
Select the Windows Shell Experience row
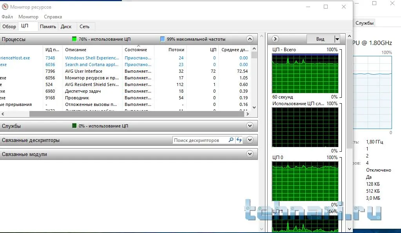pos(125,58)
